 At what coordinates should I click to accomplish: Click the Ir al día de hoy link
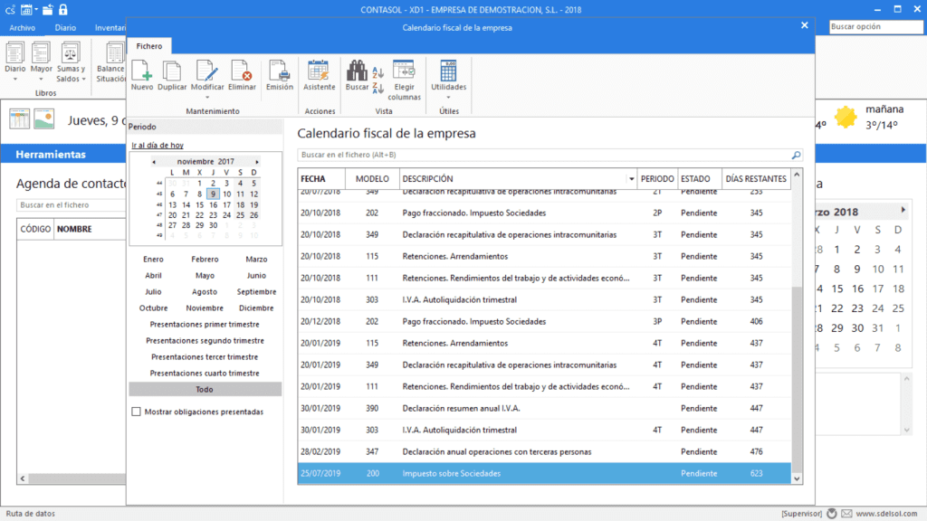click(x=158, y=145)
